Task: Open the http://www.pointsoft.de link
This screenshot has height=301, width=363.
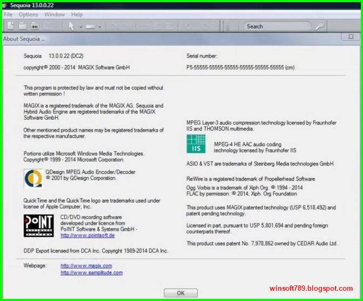Action: click(x=88, y=235)
